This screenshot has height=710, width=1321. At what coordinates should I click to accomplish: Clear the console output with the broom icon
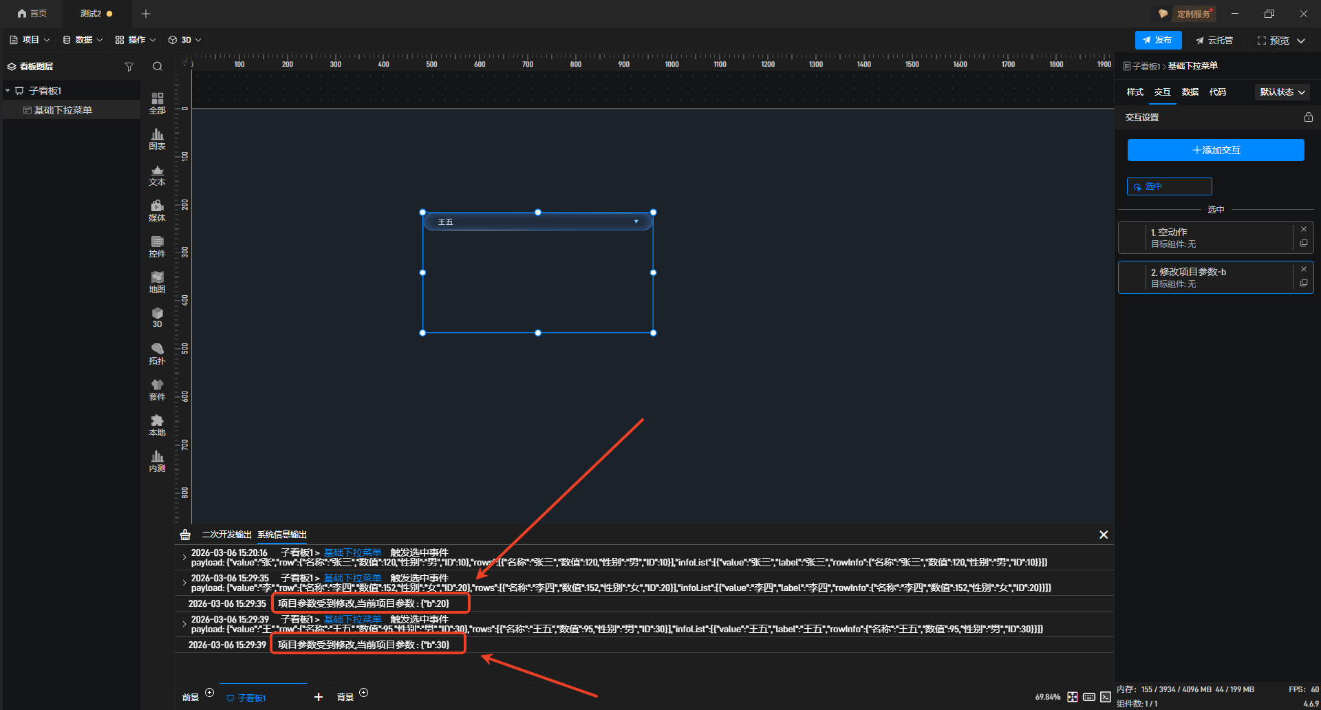[185, 535]
